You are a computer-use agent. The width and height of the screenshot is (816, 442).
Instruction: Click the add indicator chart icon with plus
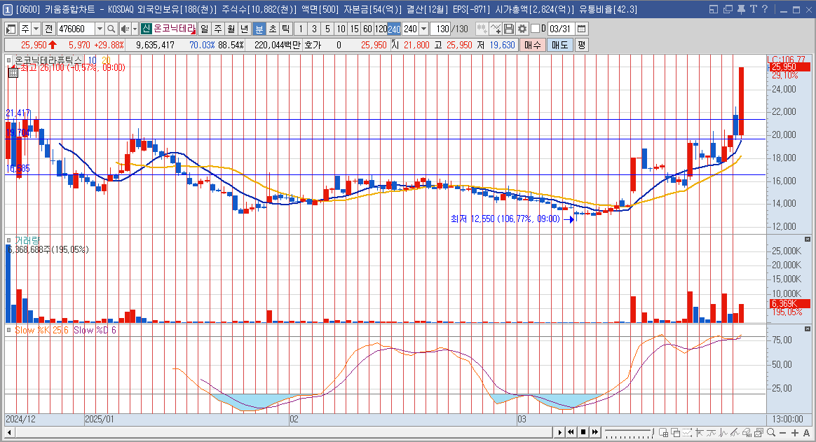click(x=496, y=29)
